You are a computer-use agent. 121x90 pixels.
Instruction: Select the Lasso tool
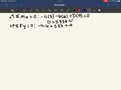[x=43, y=10]
